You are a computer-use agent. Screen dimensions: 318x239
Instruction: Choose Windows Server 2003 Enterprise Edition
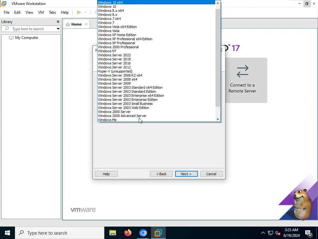156,100
